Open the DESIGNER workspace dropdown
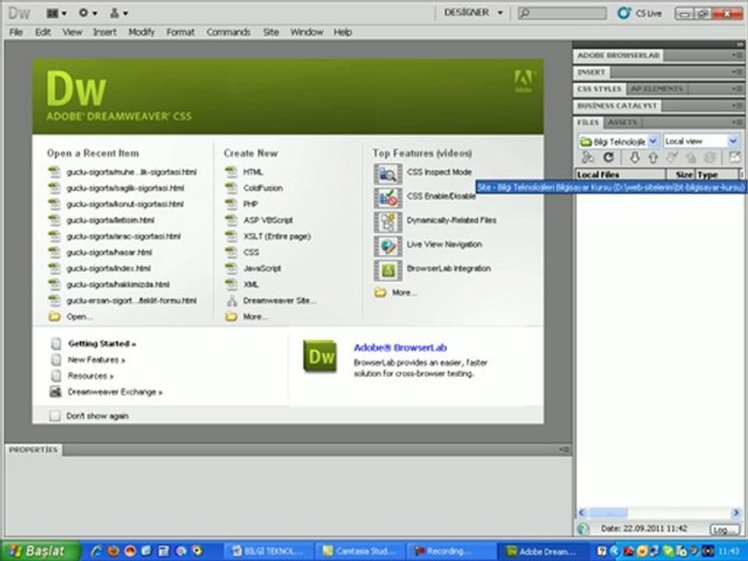 tap(473, 13)
